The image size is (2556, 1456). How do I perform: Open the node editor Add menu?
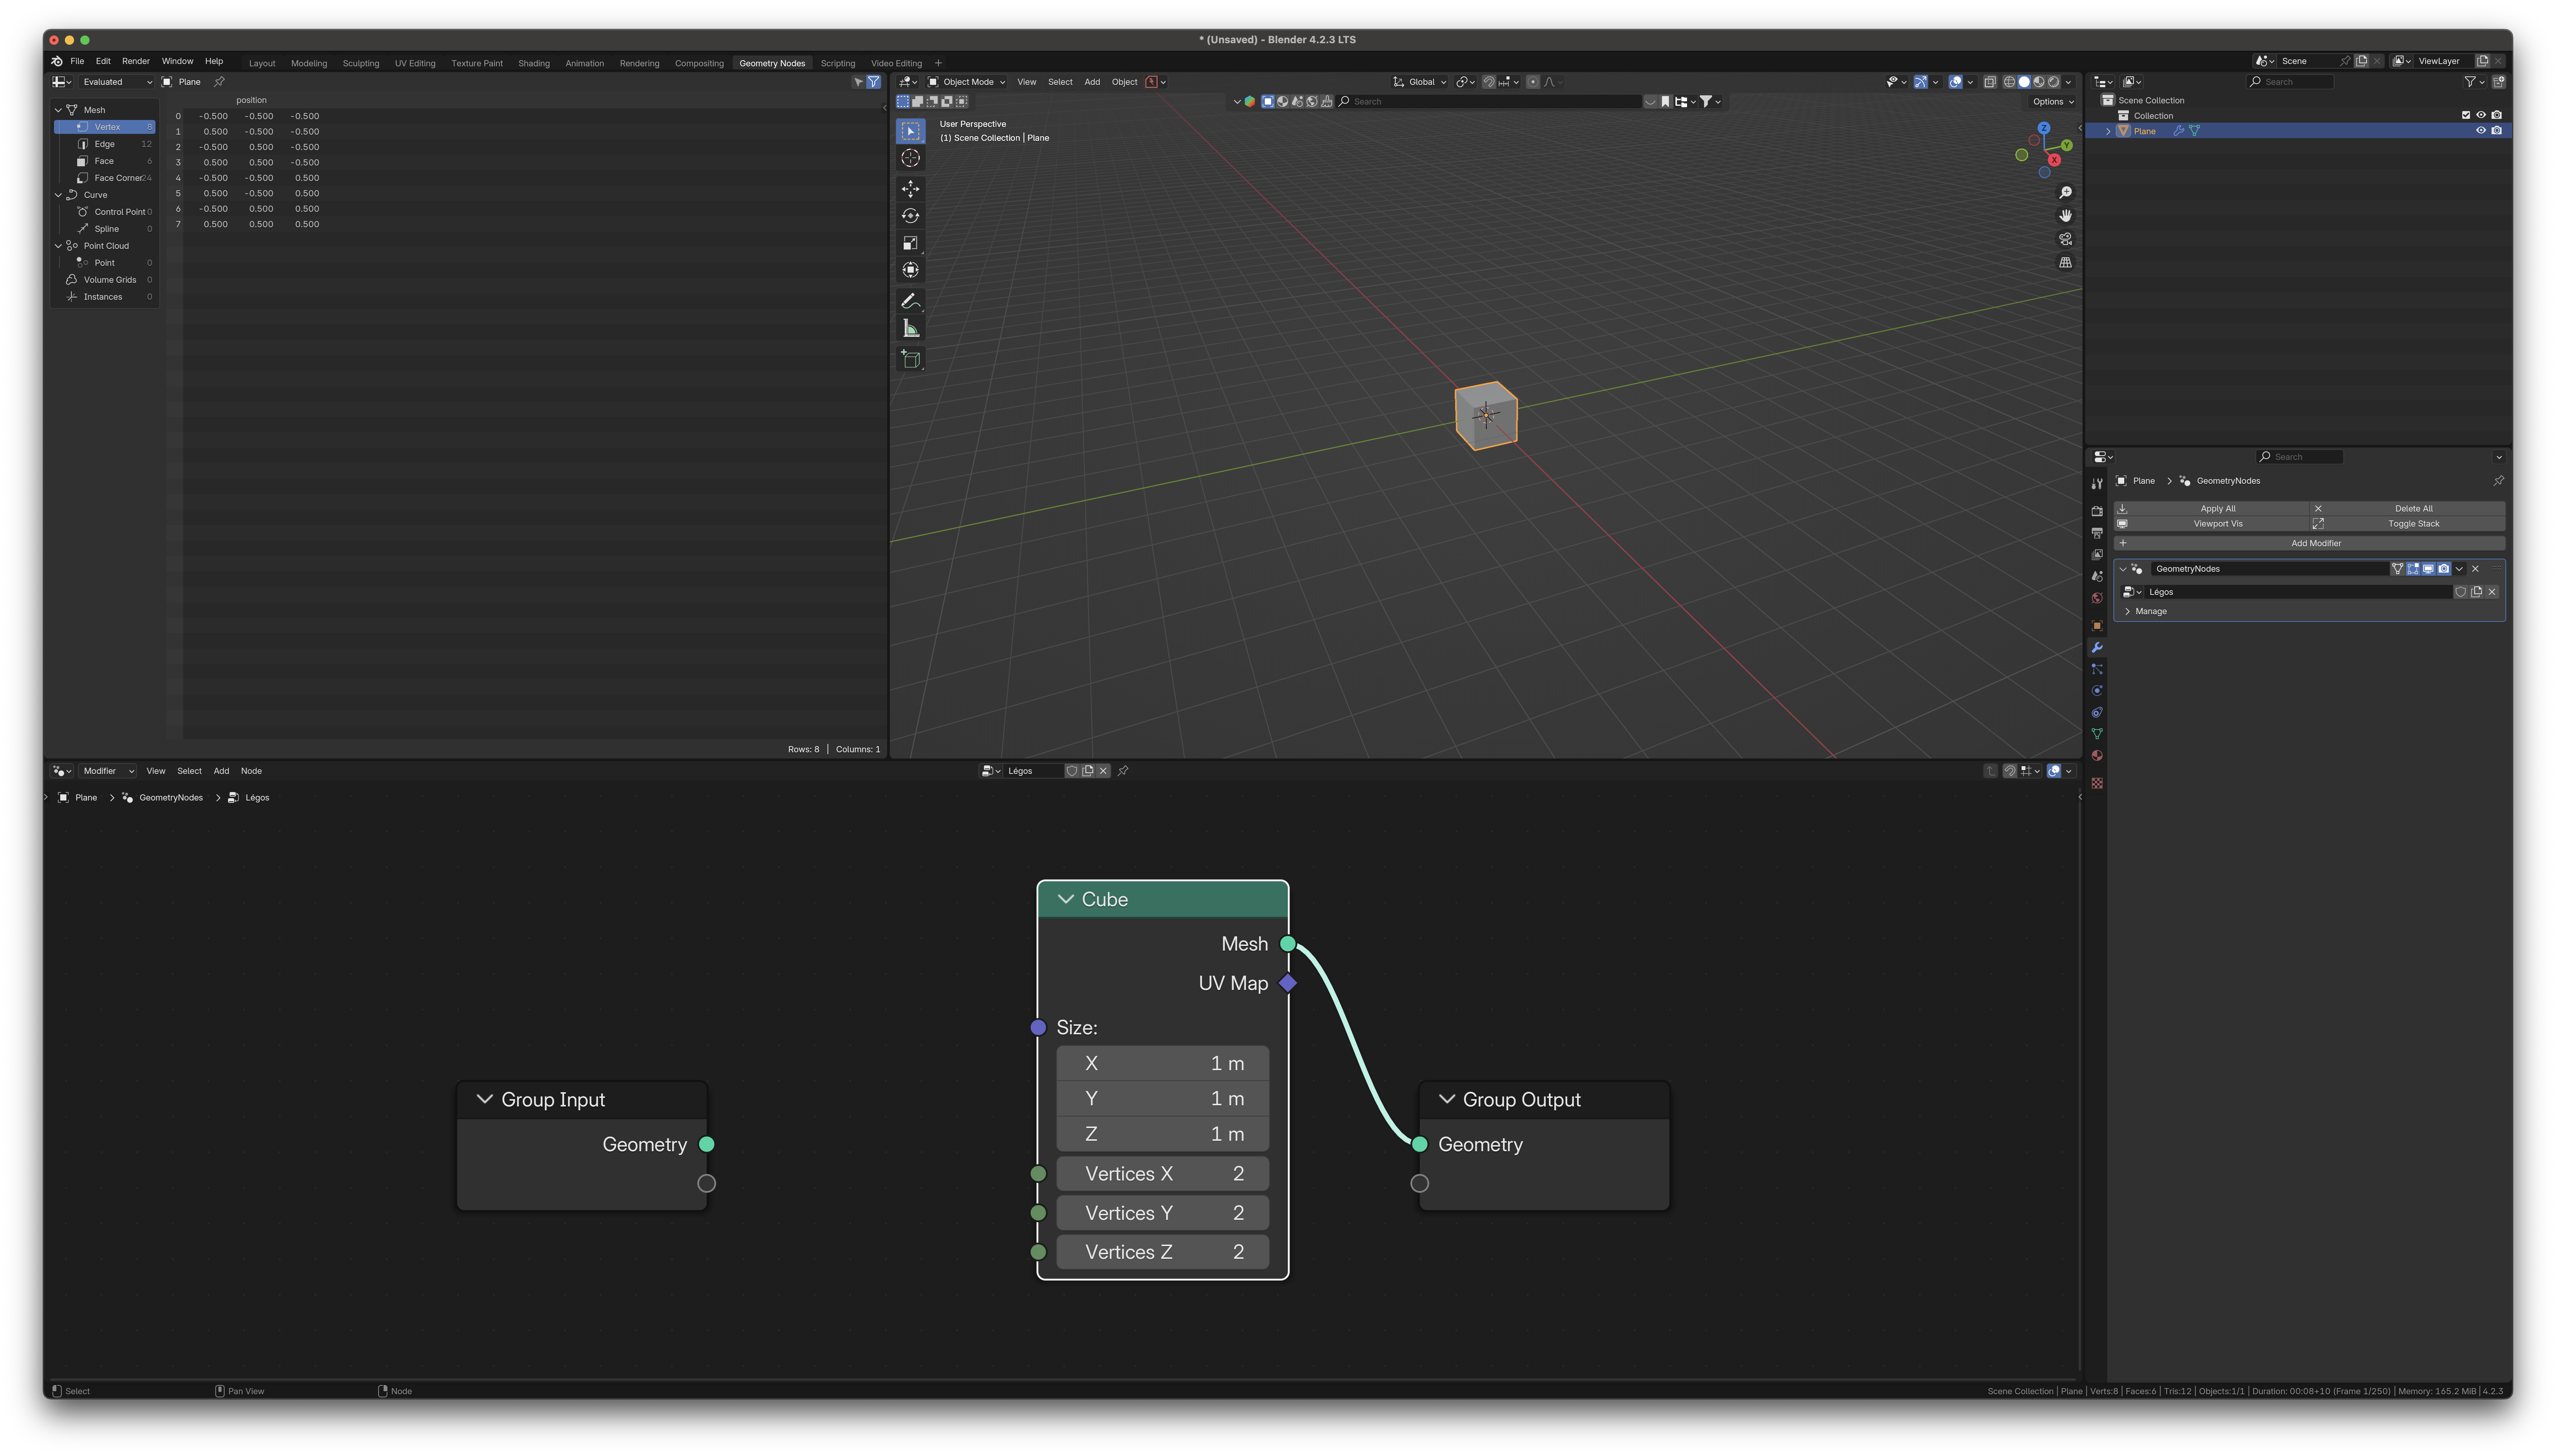221,771
